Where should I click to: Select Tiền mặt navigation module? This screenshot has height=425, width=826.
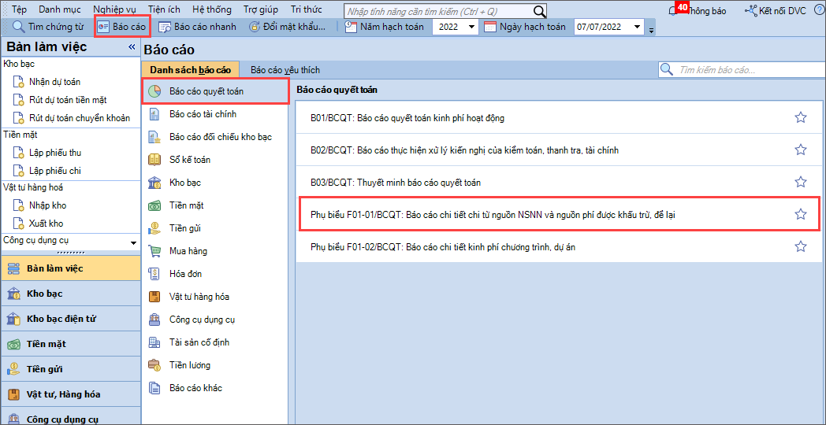click(x=71, y=344)
